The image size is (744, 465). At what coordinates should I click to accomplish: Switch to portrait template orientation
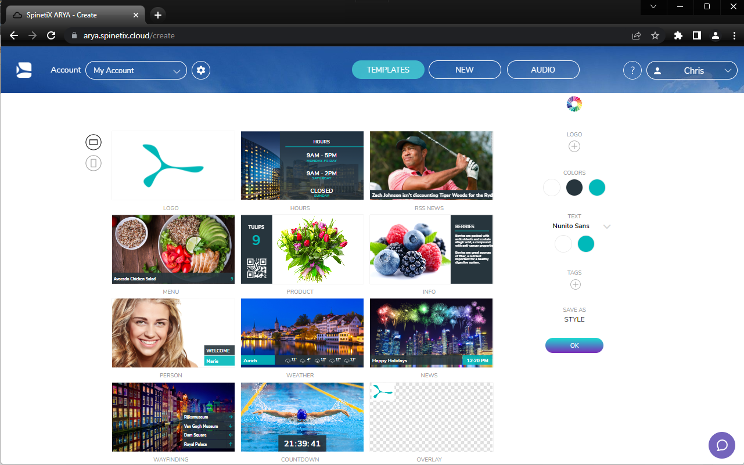(x=93, y=163)
